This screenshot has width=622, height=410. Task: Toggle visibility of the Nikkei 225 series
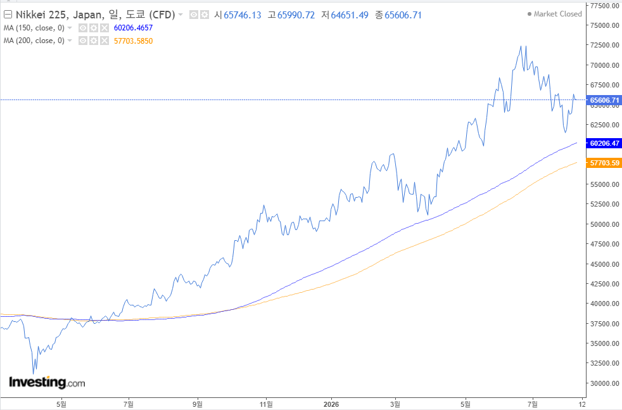(194, 15)
